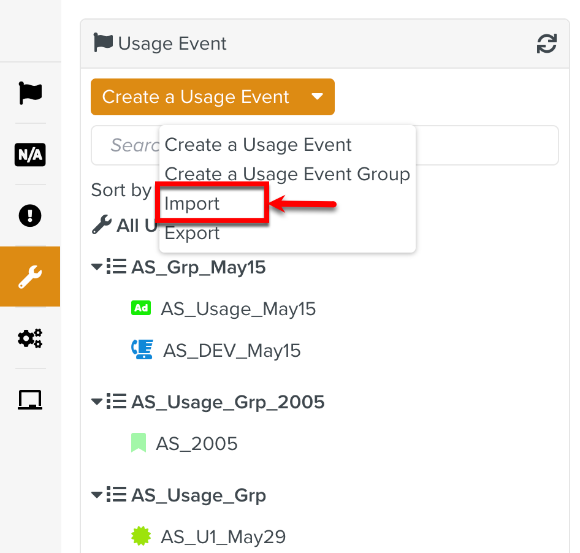Collapse the AS_Usage_Grp_2005 group
The height and width of the screenshot is (553, 580).
tap(97, 402)
